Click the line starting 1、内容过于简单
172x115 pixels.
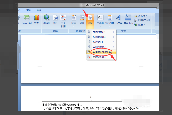pos(91,108)
